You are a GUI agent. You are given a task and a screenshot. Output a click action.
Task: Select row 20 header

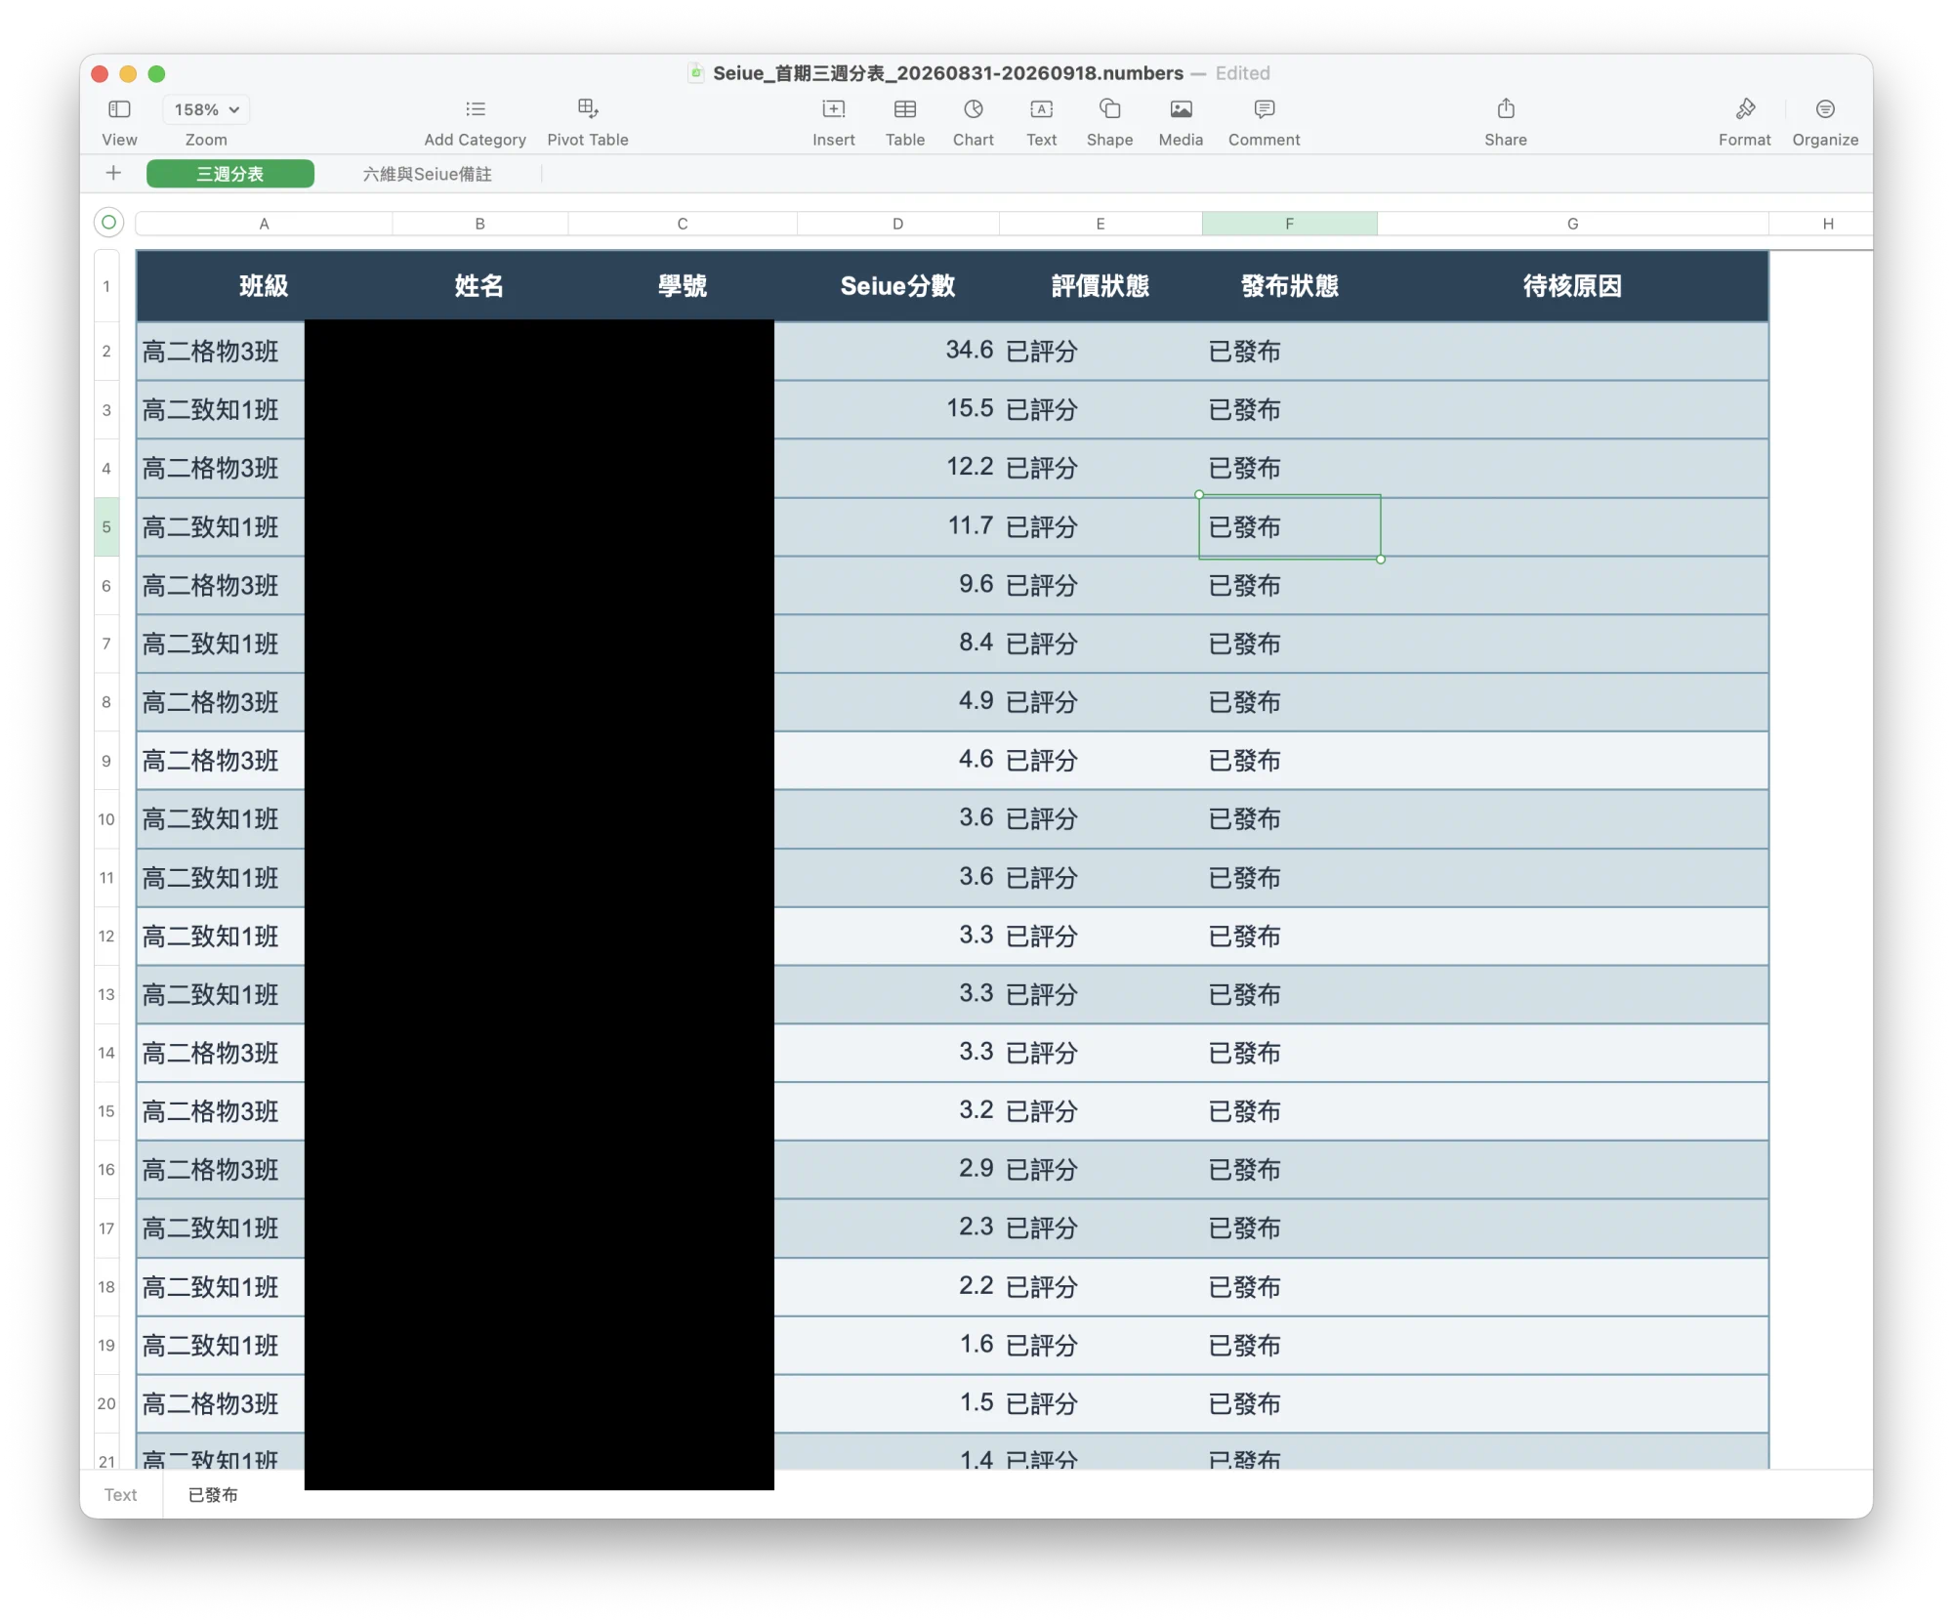[x=106, y=1404]
